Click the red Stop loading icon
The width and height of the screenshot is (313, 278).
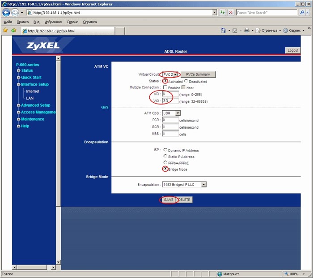[231, 13]
